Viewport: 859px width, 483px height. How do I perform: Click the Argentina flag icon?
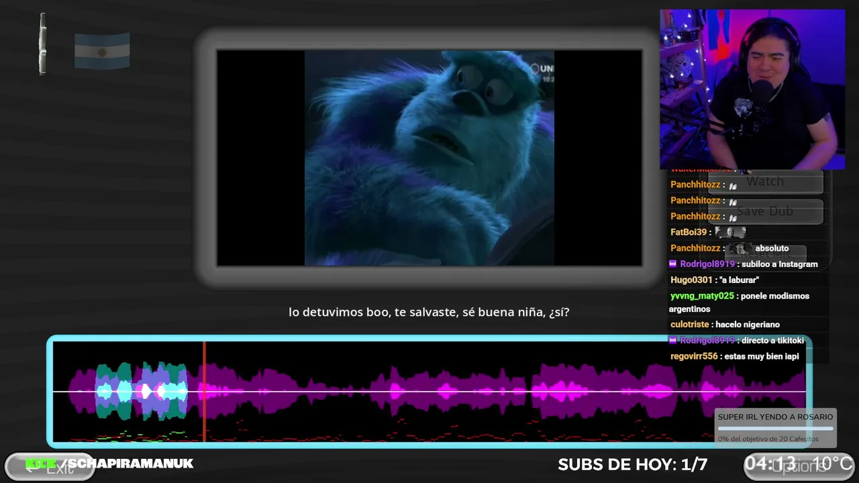102,51
